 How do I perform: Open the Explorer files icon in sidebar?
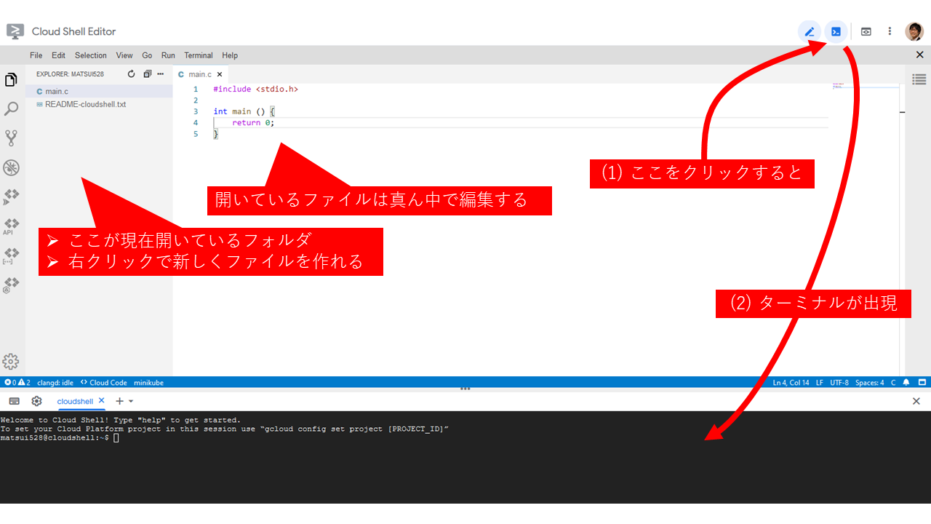click(11, 80)
